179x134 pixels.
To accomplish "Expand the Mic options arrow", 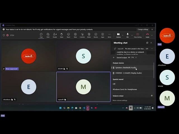I will tap(132, 35).
